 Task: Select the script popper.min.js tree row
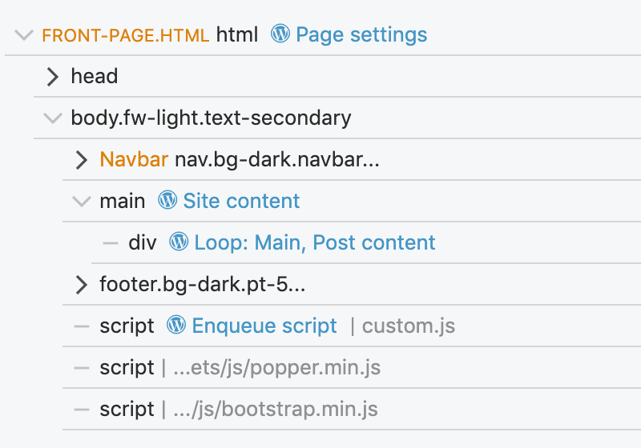[352, 368]
